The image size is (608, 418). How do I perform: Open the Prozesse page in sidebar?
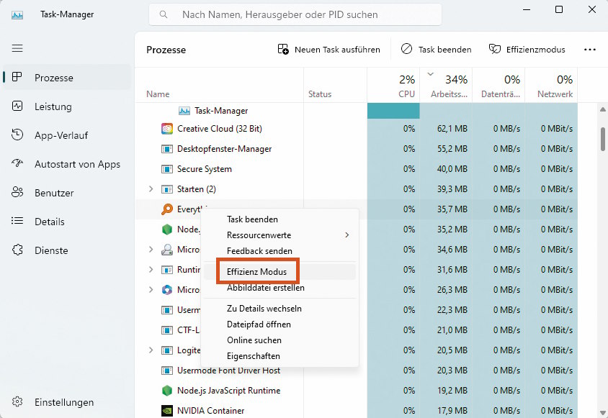(x=67, y=78)
